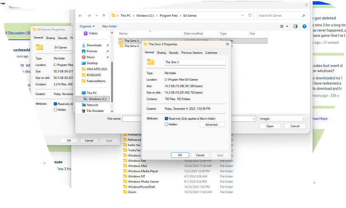Open File Shredder in the sidebar
346x208 pixels.
point(95,111)
